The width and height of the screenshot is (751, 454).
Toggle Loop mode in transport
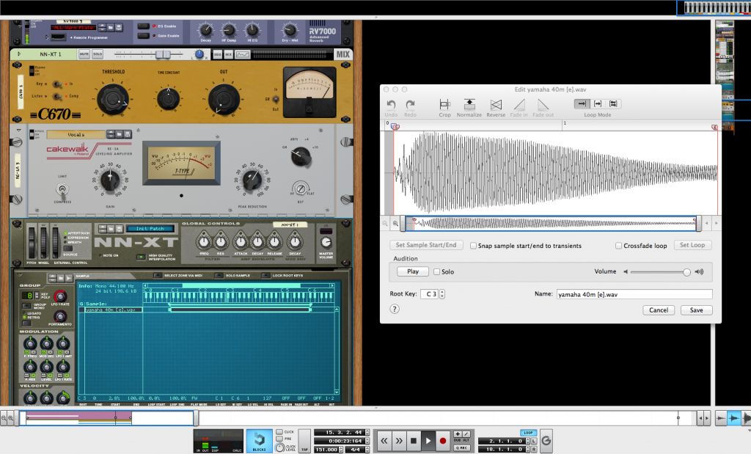[x=528, y=433]
